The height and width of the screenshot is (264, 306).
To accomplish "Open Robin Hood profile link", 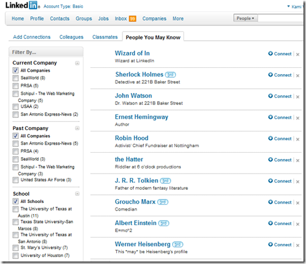I will pos(132,138).
